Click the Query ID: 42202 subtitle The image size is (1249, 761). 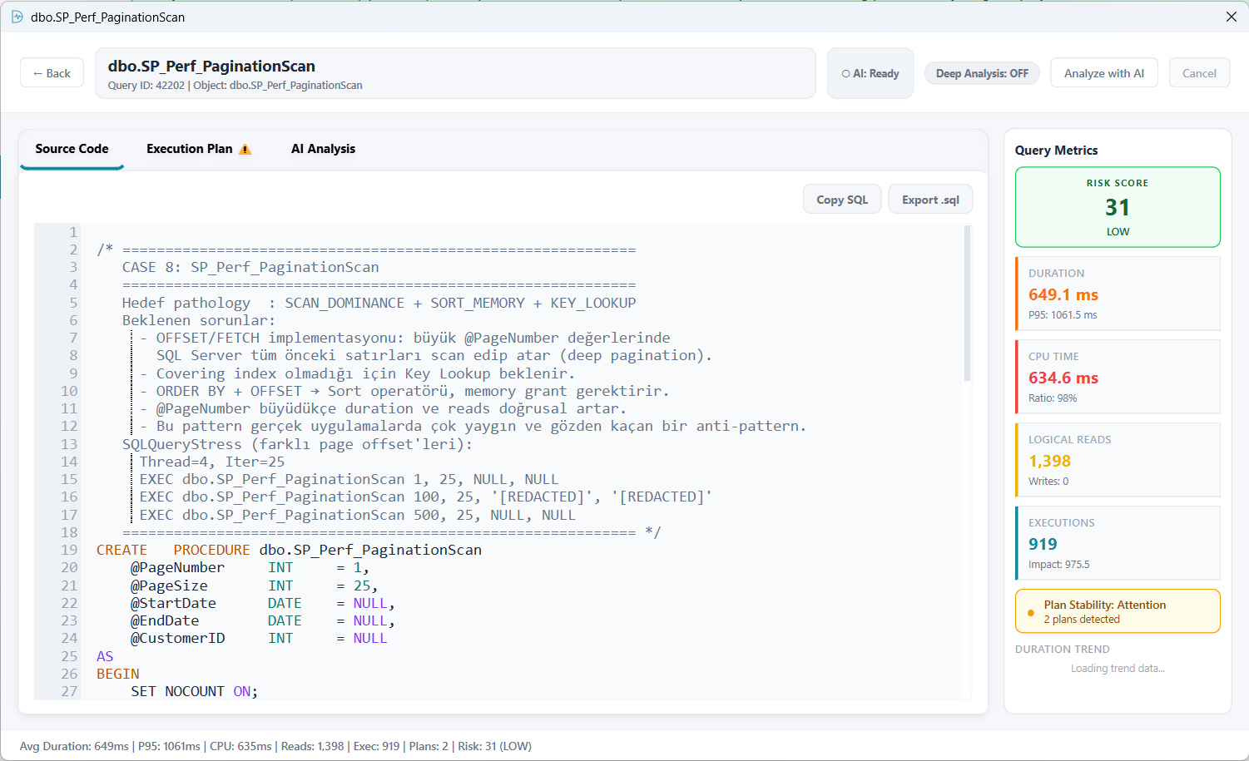(235, 86)
